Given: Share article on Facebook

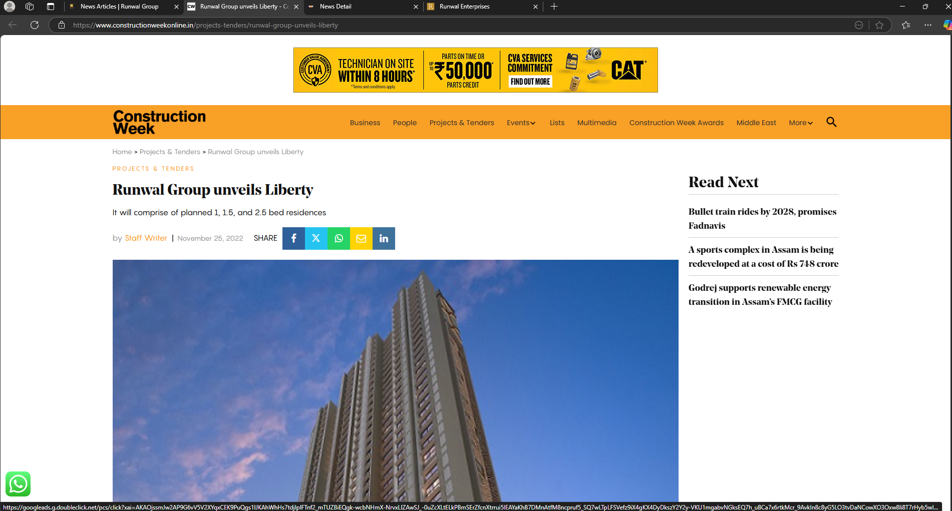Looking at the screenshot, I should (293, 238).
